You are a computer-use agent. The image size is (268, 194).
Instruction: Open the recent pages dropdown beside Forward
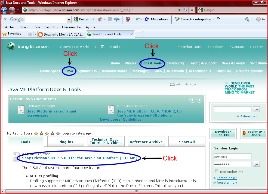click(x=18, y=10)
